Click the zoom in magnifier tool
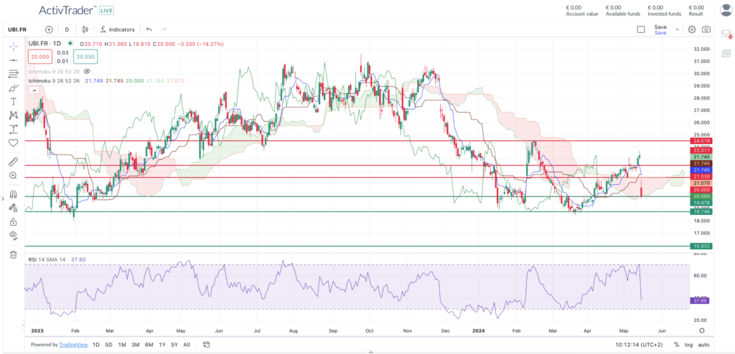 point(13,176)
